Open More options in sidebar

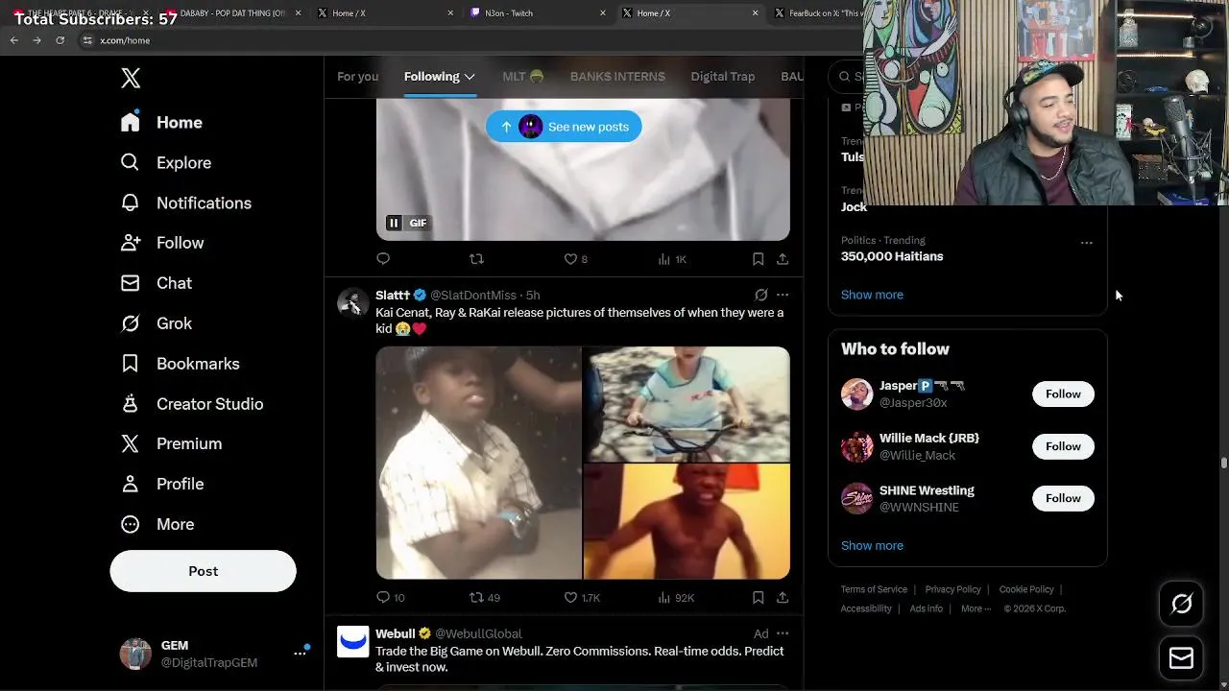[157, 524]
